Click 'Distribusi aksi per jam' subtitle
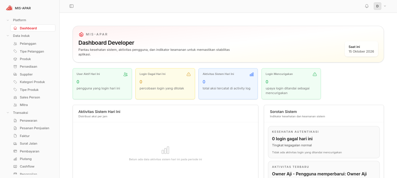Image resolution: width=397 pixels, height=178 pixels. 93,116
